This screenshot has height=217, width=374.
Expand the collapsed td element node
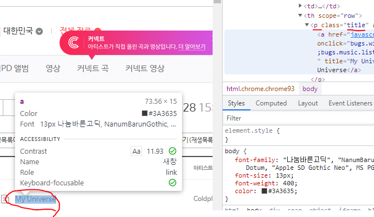pos(301,6)
